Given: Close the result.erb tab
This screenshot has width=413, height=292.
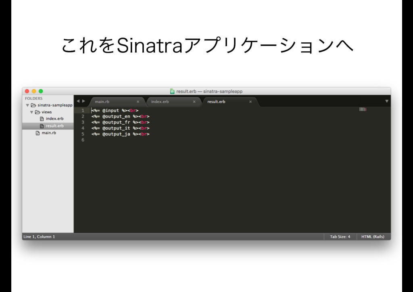Looking at the screenshot, I should (250, 102).
